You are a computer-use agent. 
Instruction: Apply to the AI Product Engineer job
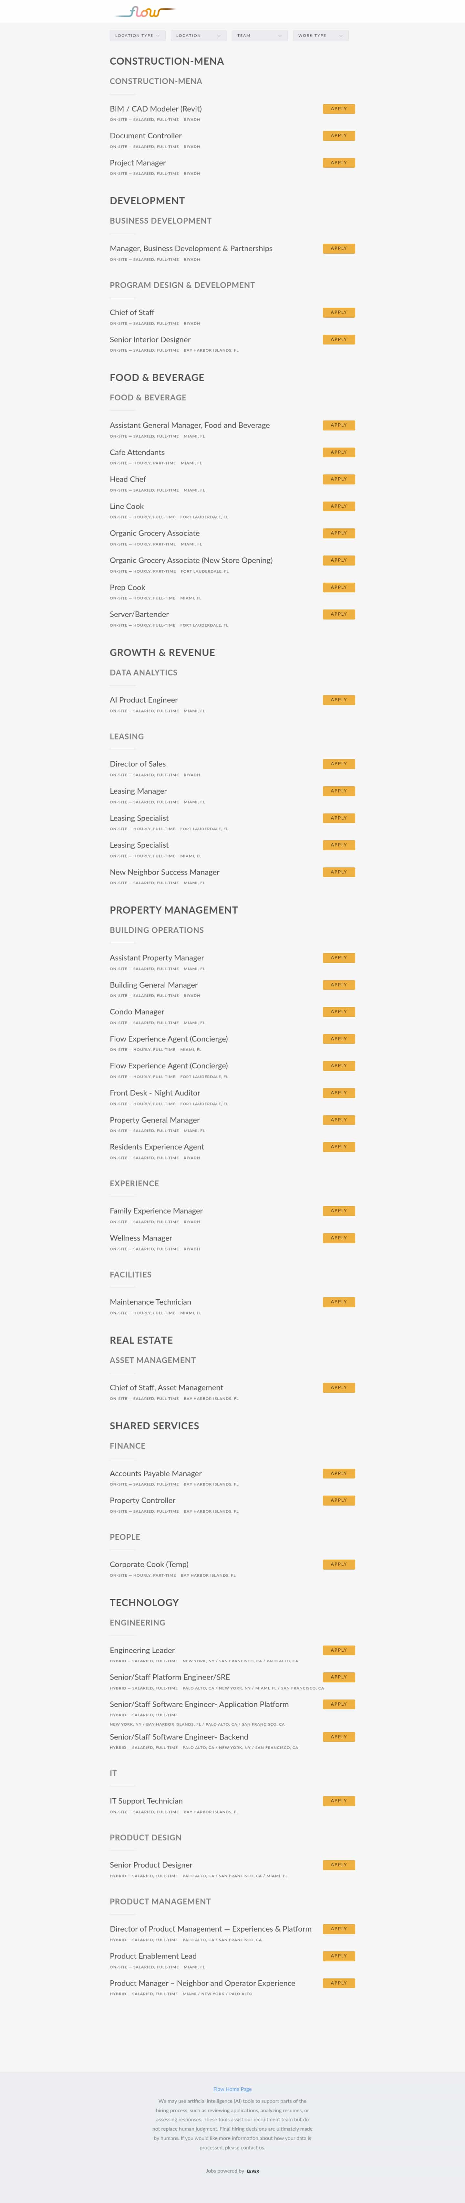tap(338, 700)
